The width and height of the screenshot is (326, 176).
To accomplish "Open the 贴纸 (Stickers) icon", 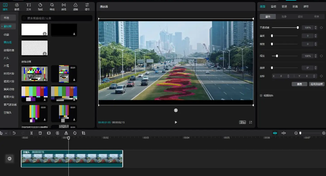I will pos(40,6).
